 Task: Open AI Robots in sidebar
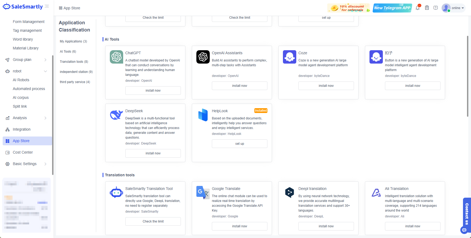[x=21, y=80]
